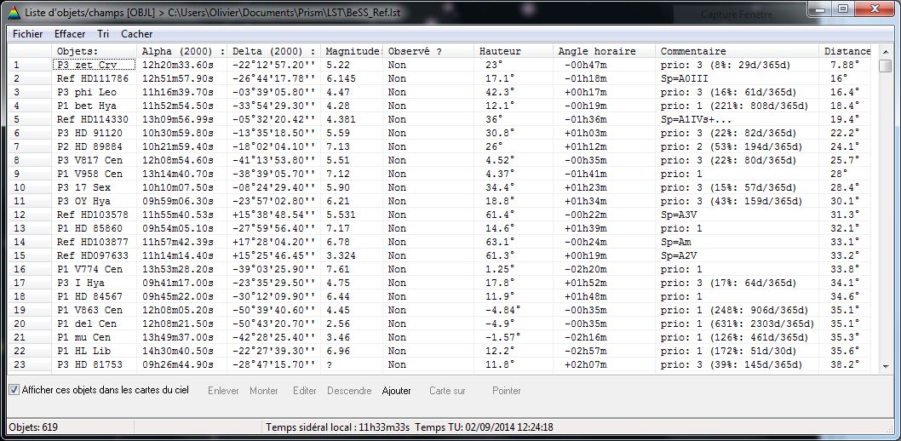Click the Ajouter button

396,391
